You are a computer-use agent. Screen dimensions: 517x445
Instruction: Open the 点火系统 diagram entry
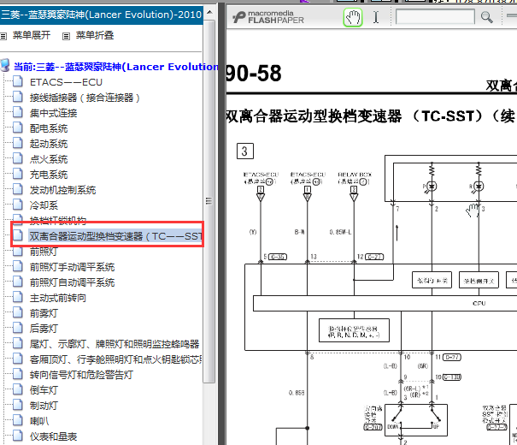click(49, 159)
